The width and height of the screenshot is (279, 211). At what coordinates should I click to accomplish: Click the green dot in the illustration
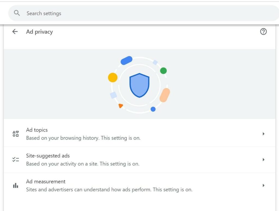pos(163,71)
